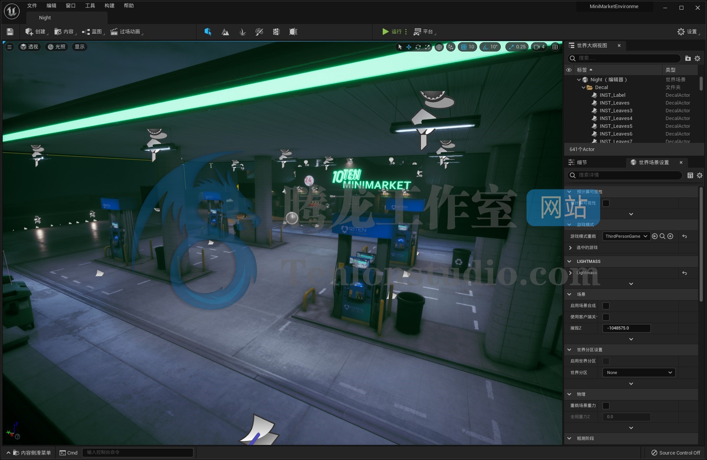Choose the translate gizmo tool

coord(409,47)
